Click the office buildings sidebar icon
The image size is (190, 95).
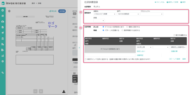(x=3, y=44)
